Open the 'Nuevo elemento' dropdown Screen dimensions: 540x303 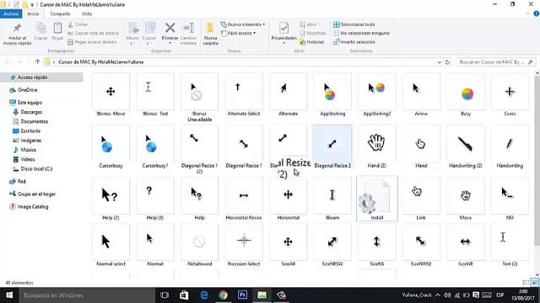click(243, 24)
